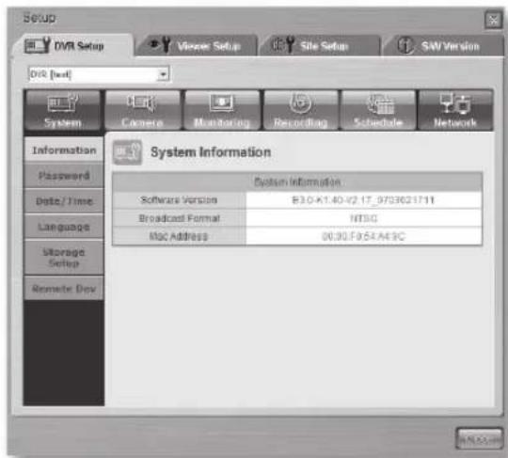508x458 pixels.
Task: Click the Software Version label
Action: [x=179, y=200]
